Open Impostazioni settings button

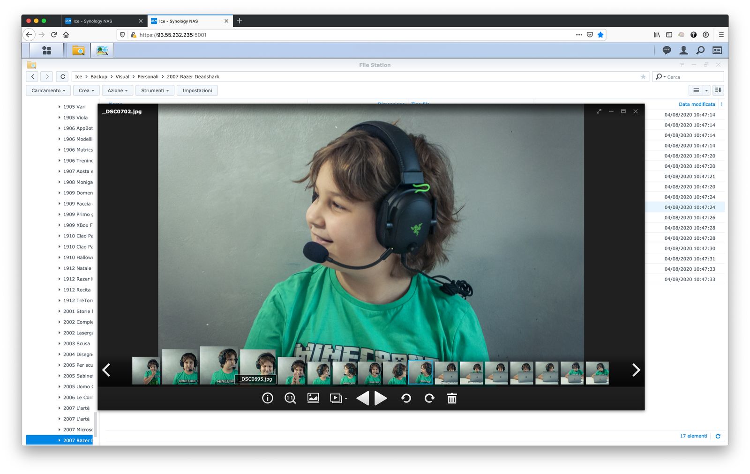(x=197, y=90)
